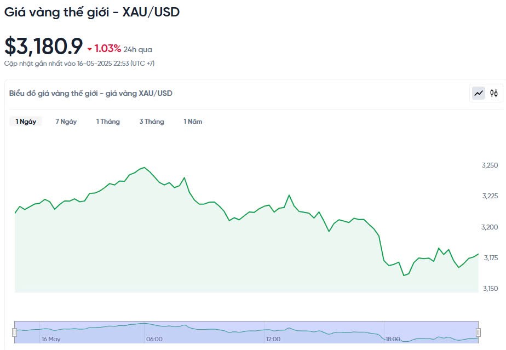Click the 3,250 price axis label

coord(490,165)
